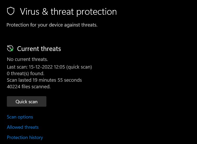Click the 'No current threats.' status text
Viewport: 197px width, 144px height.
coord(27,59)
